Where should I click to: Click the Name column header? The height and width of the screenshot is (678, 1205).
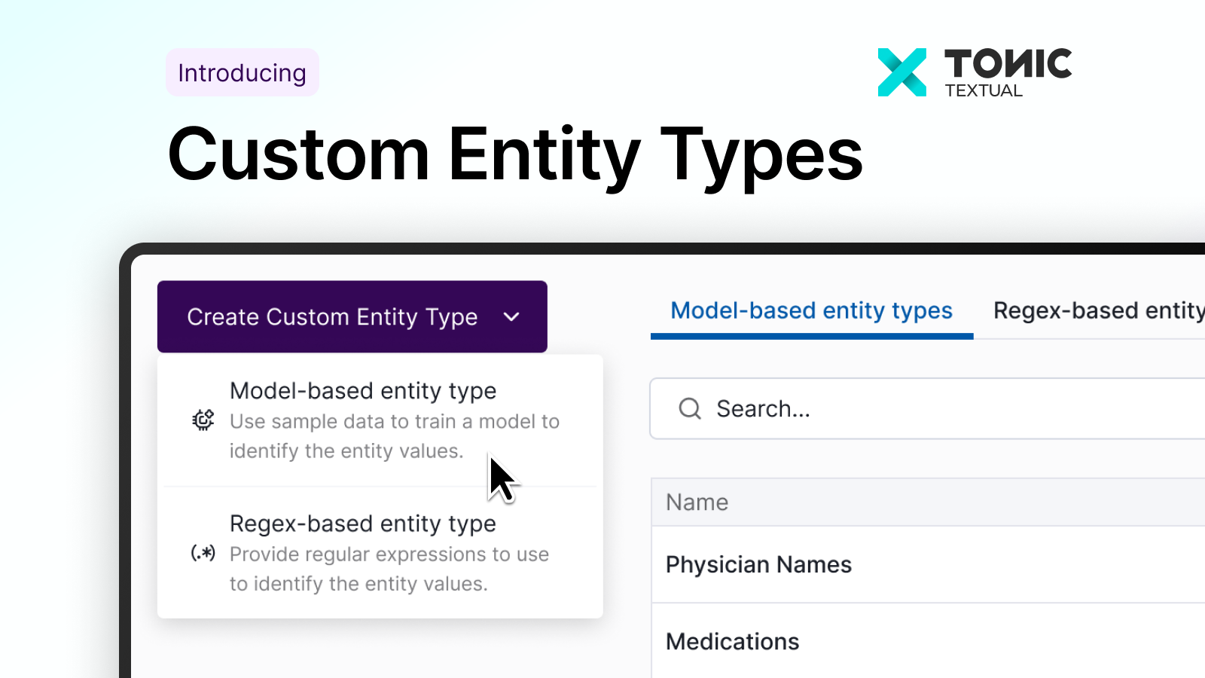tap(697, 502)
